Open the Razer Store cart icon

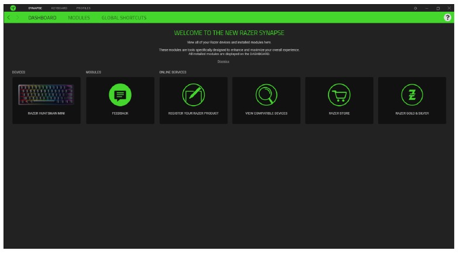point(339,95)
